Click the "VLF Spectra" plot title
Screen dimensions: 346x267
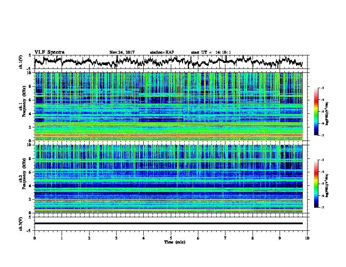(x=49, y=52)
